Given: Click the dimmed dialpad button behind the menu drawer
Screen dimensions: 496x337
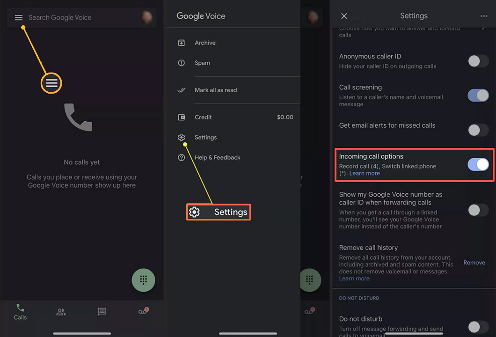Looking at the screenshot, I should tap(310, 280).
